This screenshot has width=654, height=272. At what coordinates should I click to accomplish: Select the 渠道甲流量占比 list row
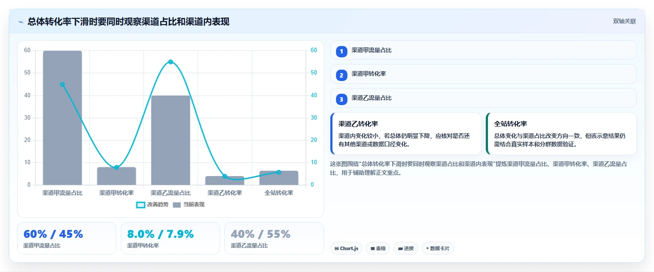483,50
